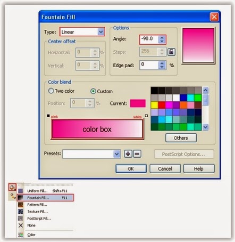Pick the black swatch in palette top-left
Screen dimensions: 235x242
[154, 90]
